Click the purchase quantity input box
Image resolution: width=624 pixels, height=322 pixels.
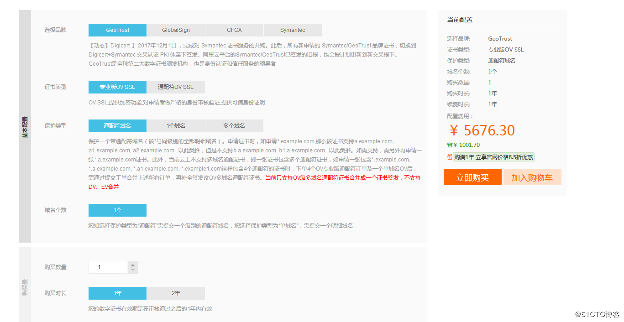coord(108,267)
